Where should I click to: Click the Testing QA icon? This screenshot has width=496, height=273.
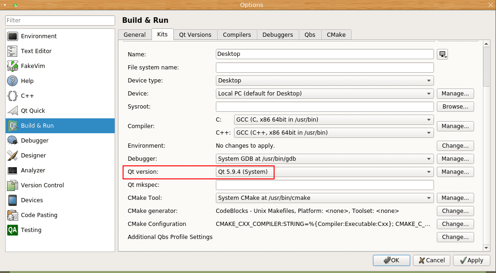point(13,230)
